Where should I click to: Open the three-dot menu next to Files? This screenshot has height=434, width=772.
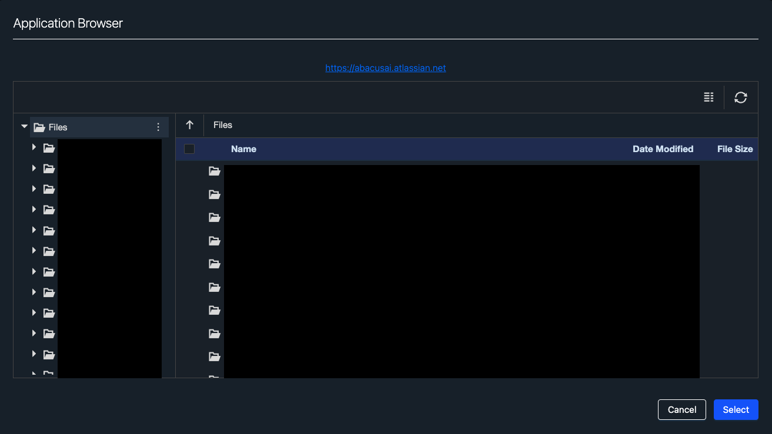[158, 127]
